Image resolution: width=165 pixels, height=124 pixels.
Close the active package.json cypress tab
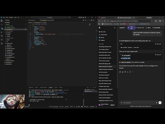click(53, 20)
